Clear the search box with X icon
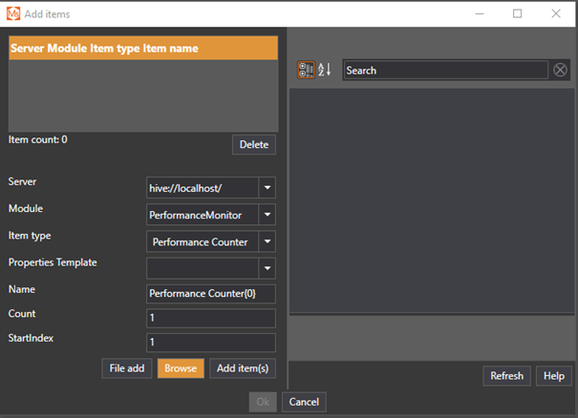 [561, 70]
